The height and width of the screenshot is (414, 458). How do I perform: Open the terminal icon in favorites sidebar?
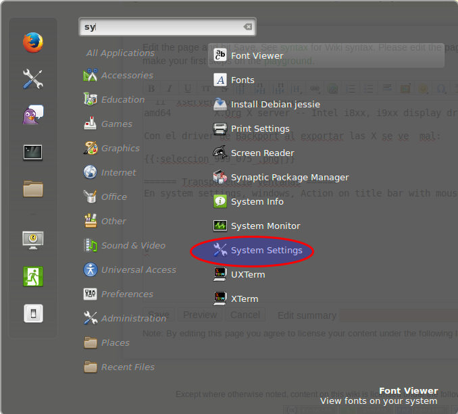pyautogui.click(x=33, y=152)
